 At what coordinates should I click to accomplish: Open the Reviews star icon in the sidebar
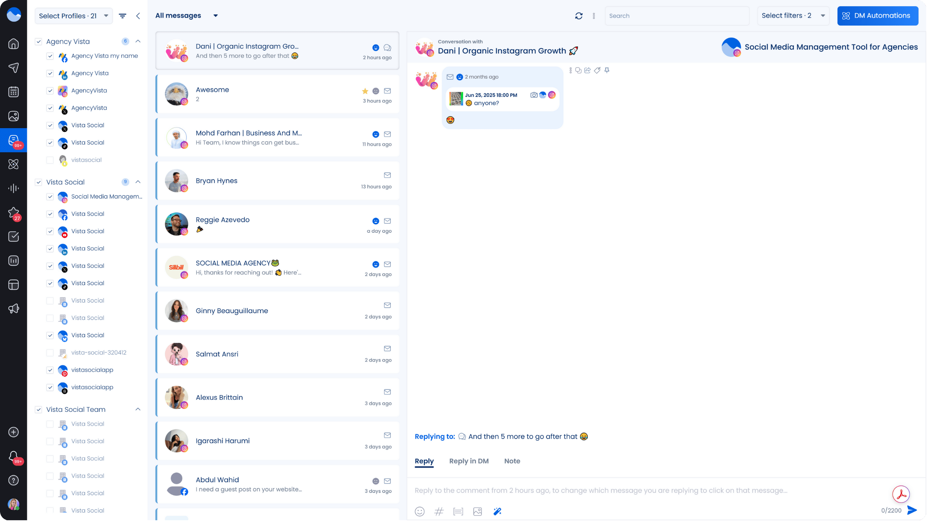[x=14, y=213]
